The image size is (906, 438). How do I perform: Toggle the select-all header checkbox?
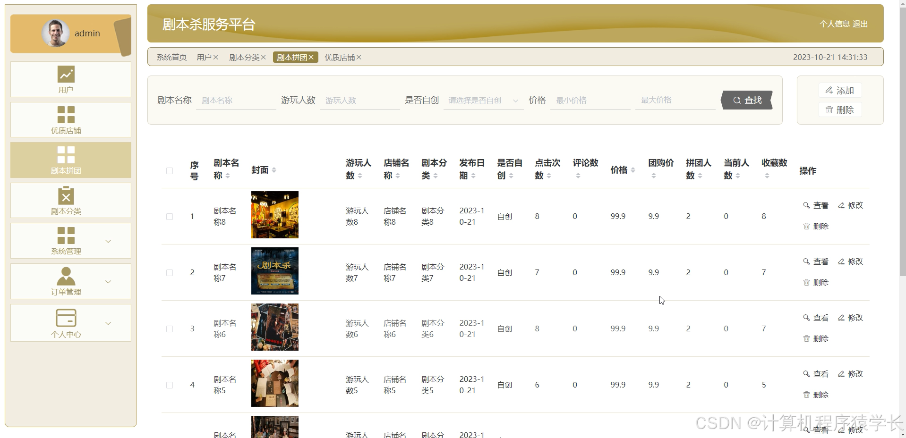(170, 171)
